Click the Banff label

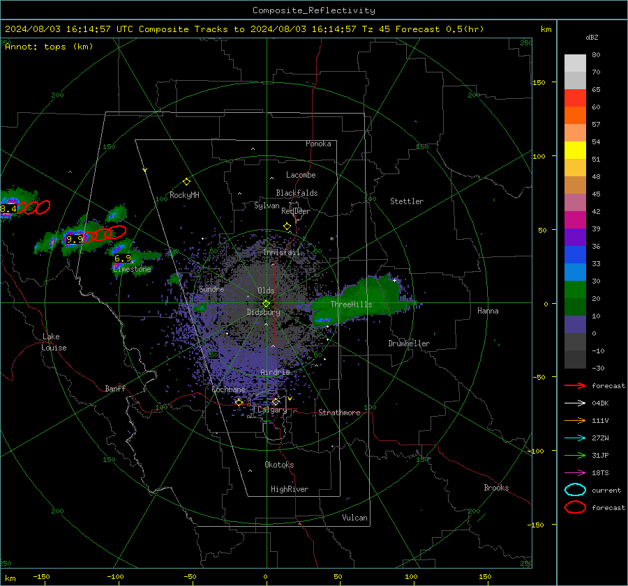point(115,388)
